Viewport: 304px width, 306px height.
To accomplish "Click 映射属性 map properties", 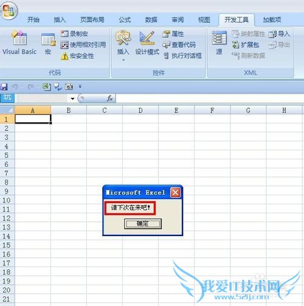I will pyautogui.click(x=248, y=33).
